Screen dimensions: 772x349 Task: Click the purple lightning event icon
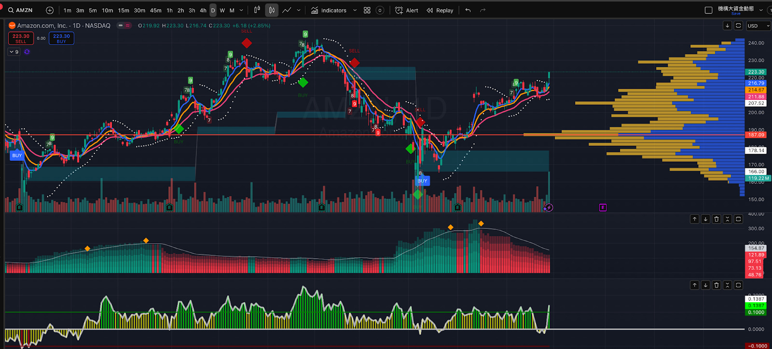[x=549, y=208]
